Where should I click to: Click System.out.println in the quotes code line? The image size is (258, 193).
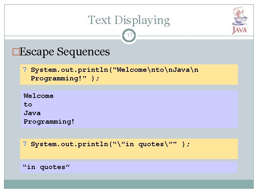pos(70,144)
